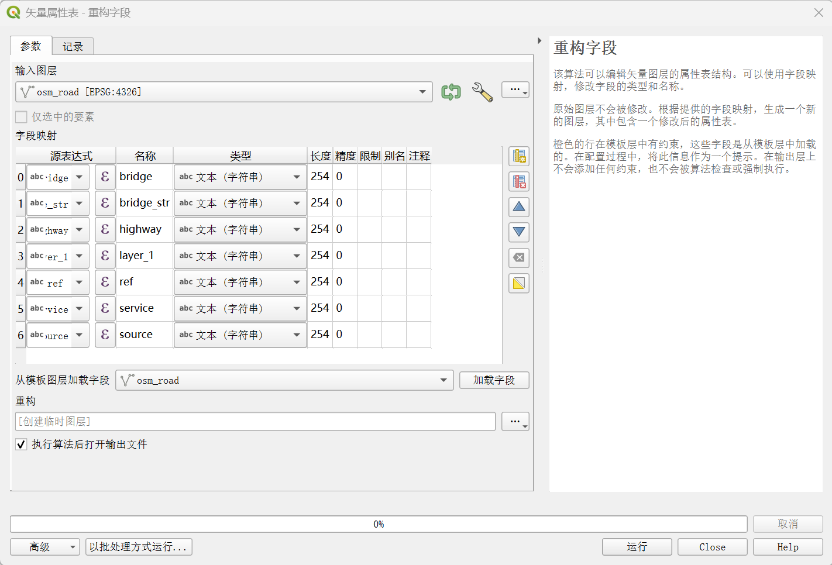This screenshot has height=565, width=832.
Task: Click the iterate over layer icon
Action: 451,92
